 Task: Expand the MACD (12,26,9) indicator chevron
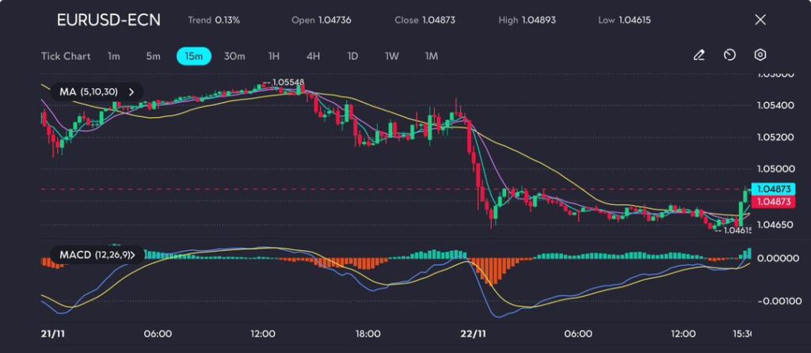pyautogui.click(x=143, y=255)
